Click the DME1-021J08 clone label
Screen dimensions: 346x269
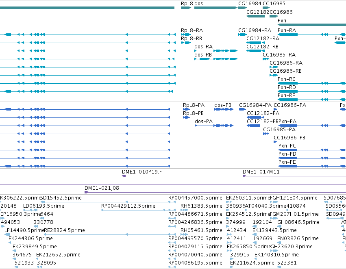102,188
